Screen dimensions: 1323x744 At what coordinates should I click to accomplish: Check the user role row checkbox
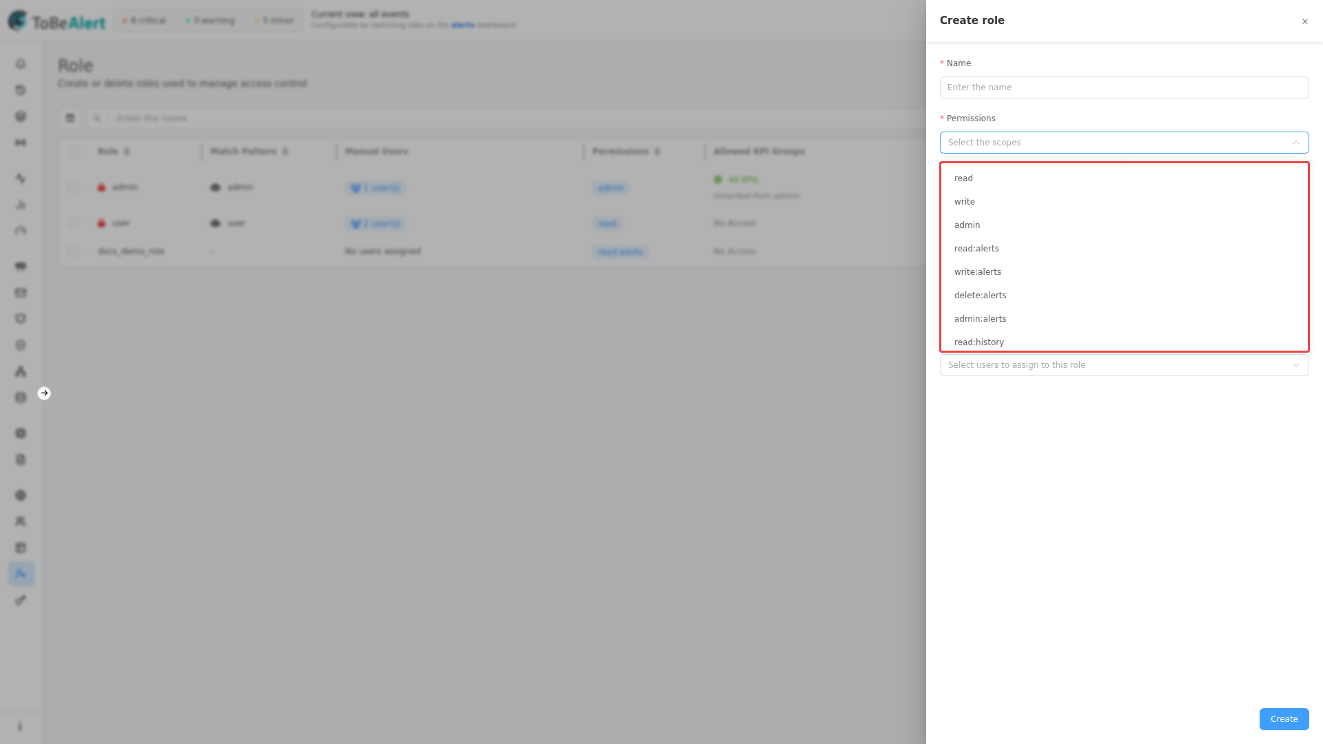click(73, 223)
